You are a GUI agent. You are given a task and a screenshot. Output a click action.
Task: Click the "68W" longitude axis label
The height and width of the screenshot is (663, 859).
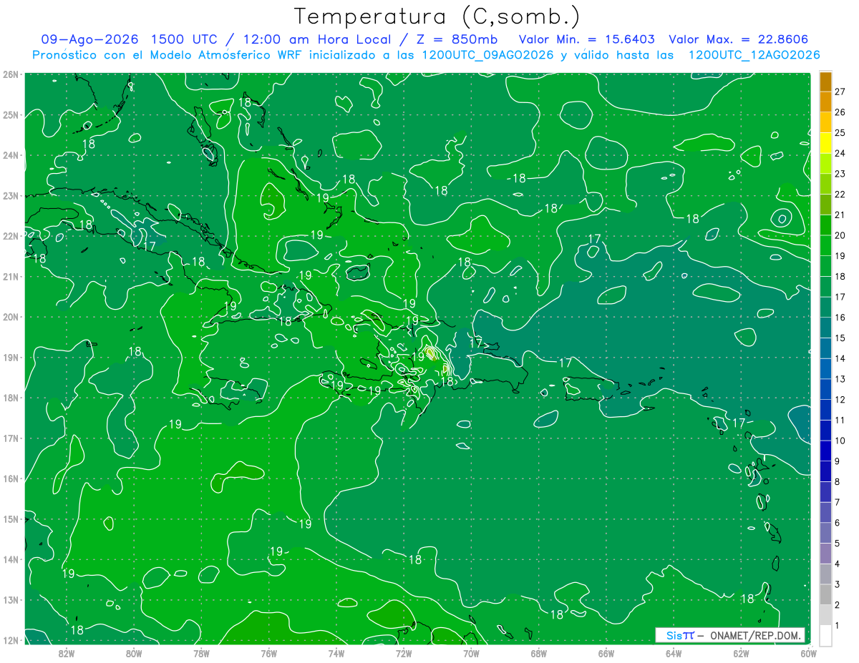pyautogui.click(x=538, y=652)
